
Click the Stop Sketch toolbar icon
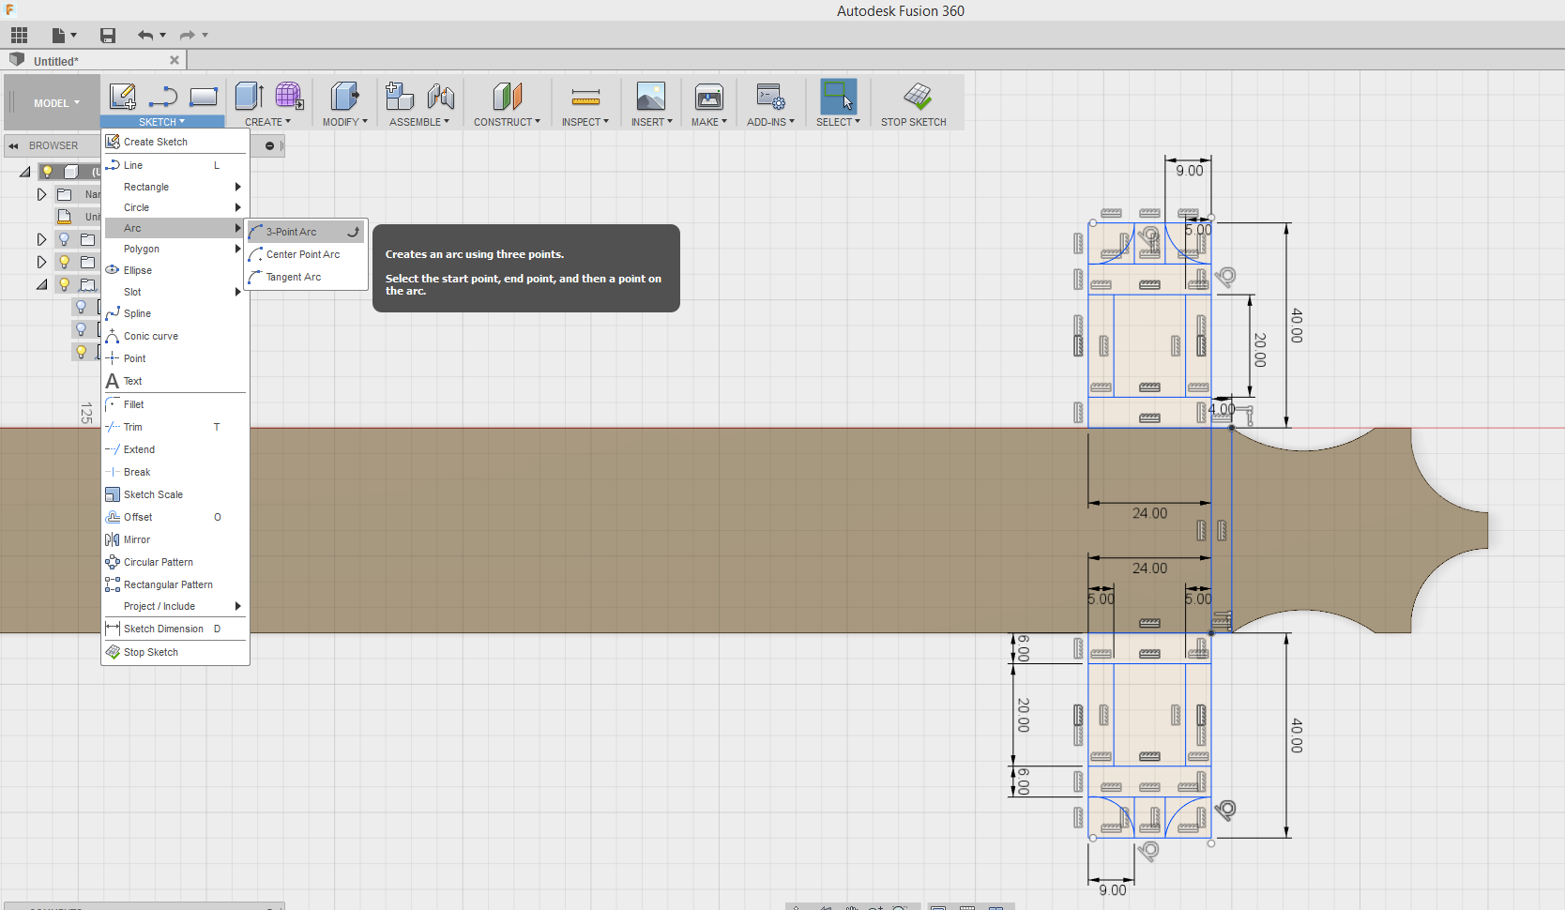pyautogui.click(x=918, y=96)
